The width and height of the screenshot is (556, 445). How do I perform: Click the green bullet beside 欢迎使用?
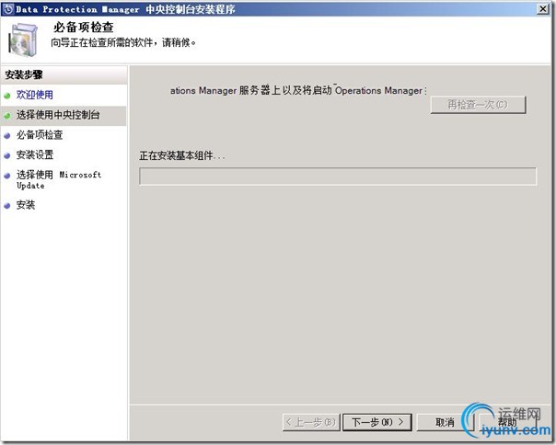click(7, 96)
